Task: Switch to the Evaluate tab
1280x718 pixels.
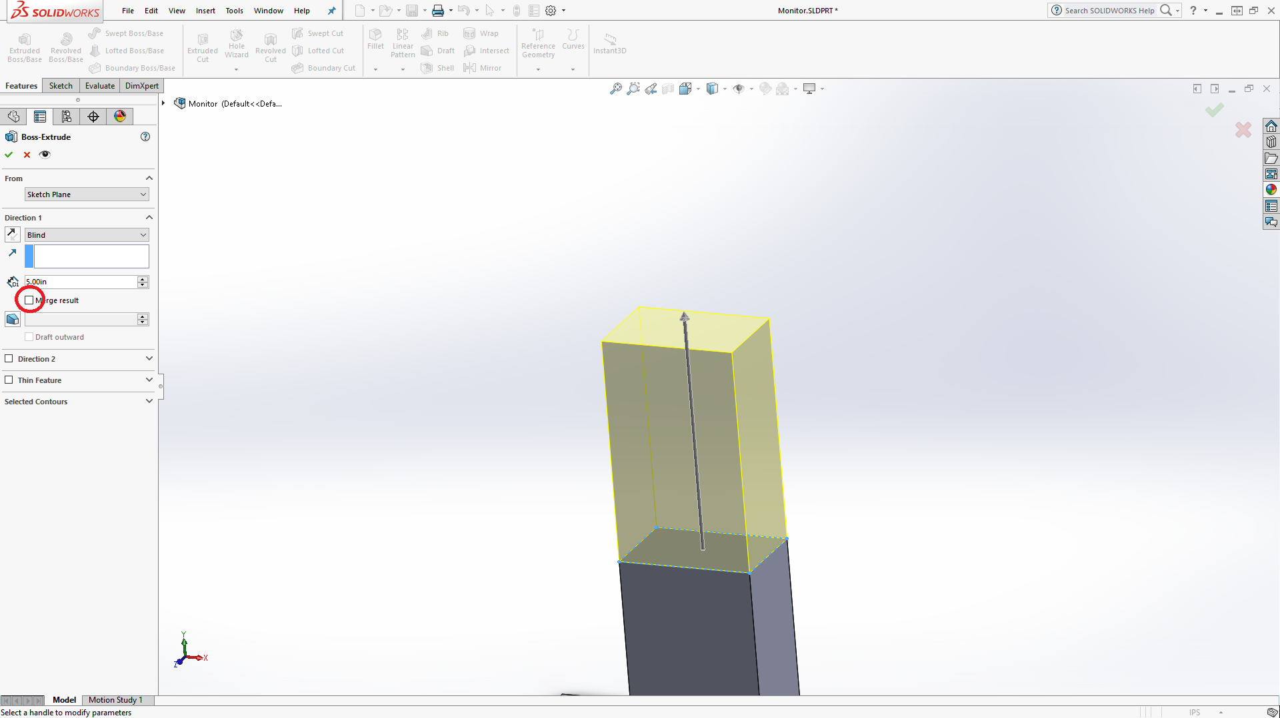Action: [x=100, y=86]
